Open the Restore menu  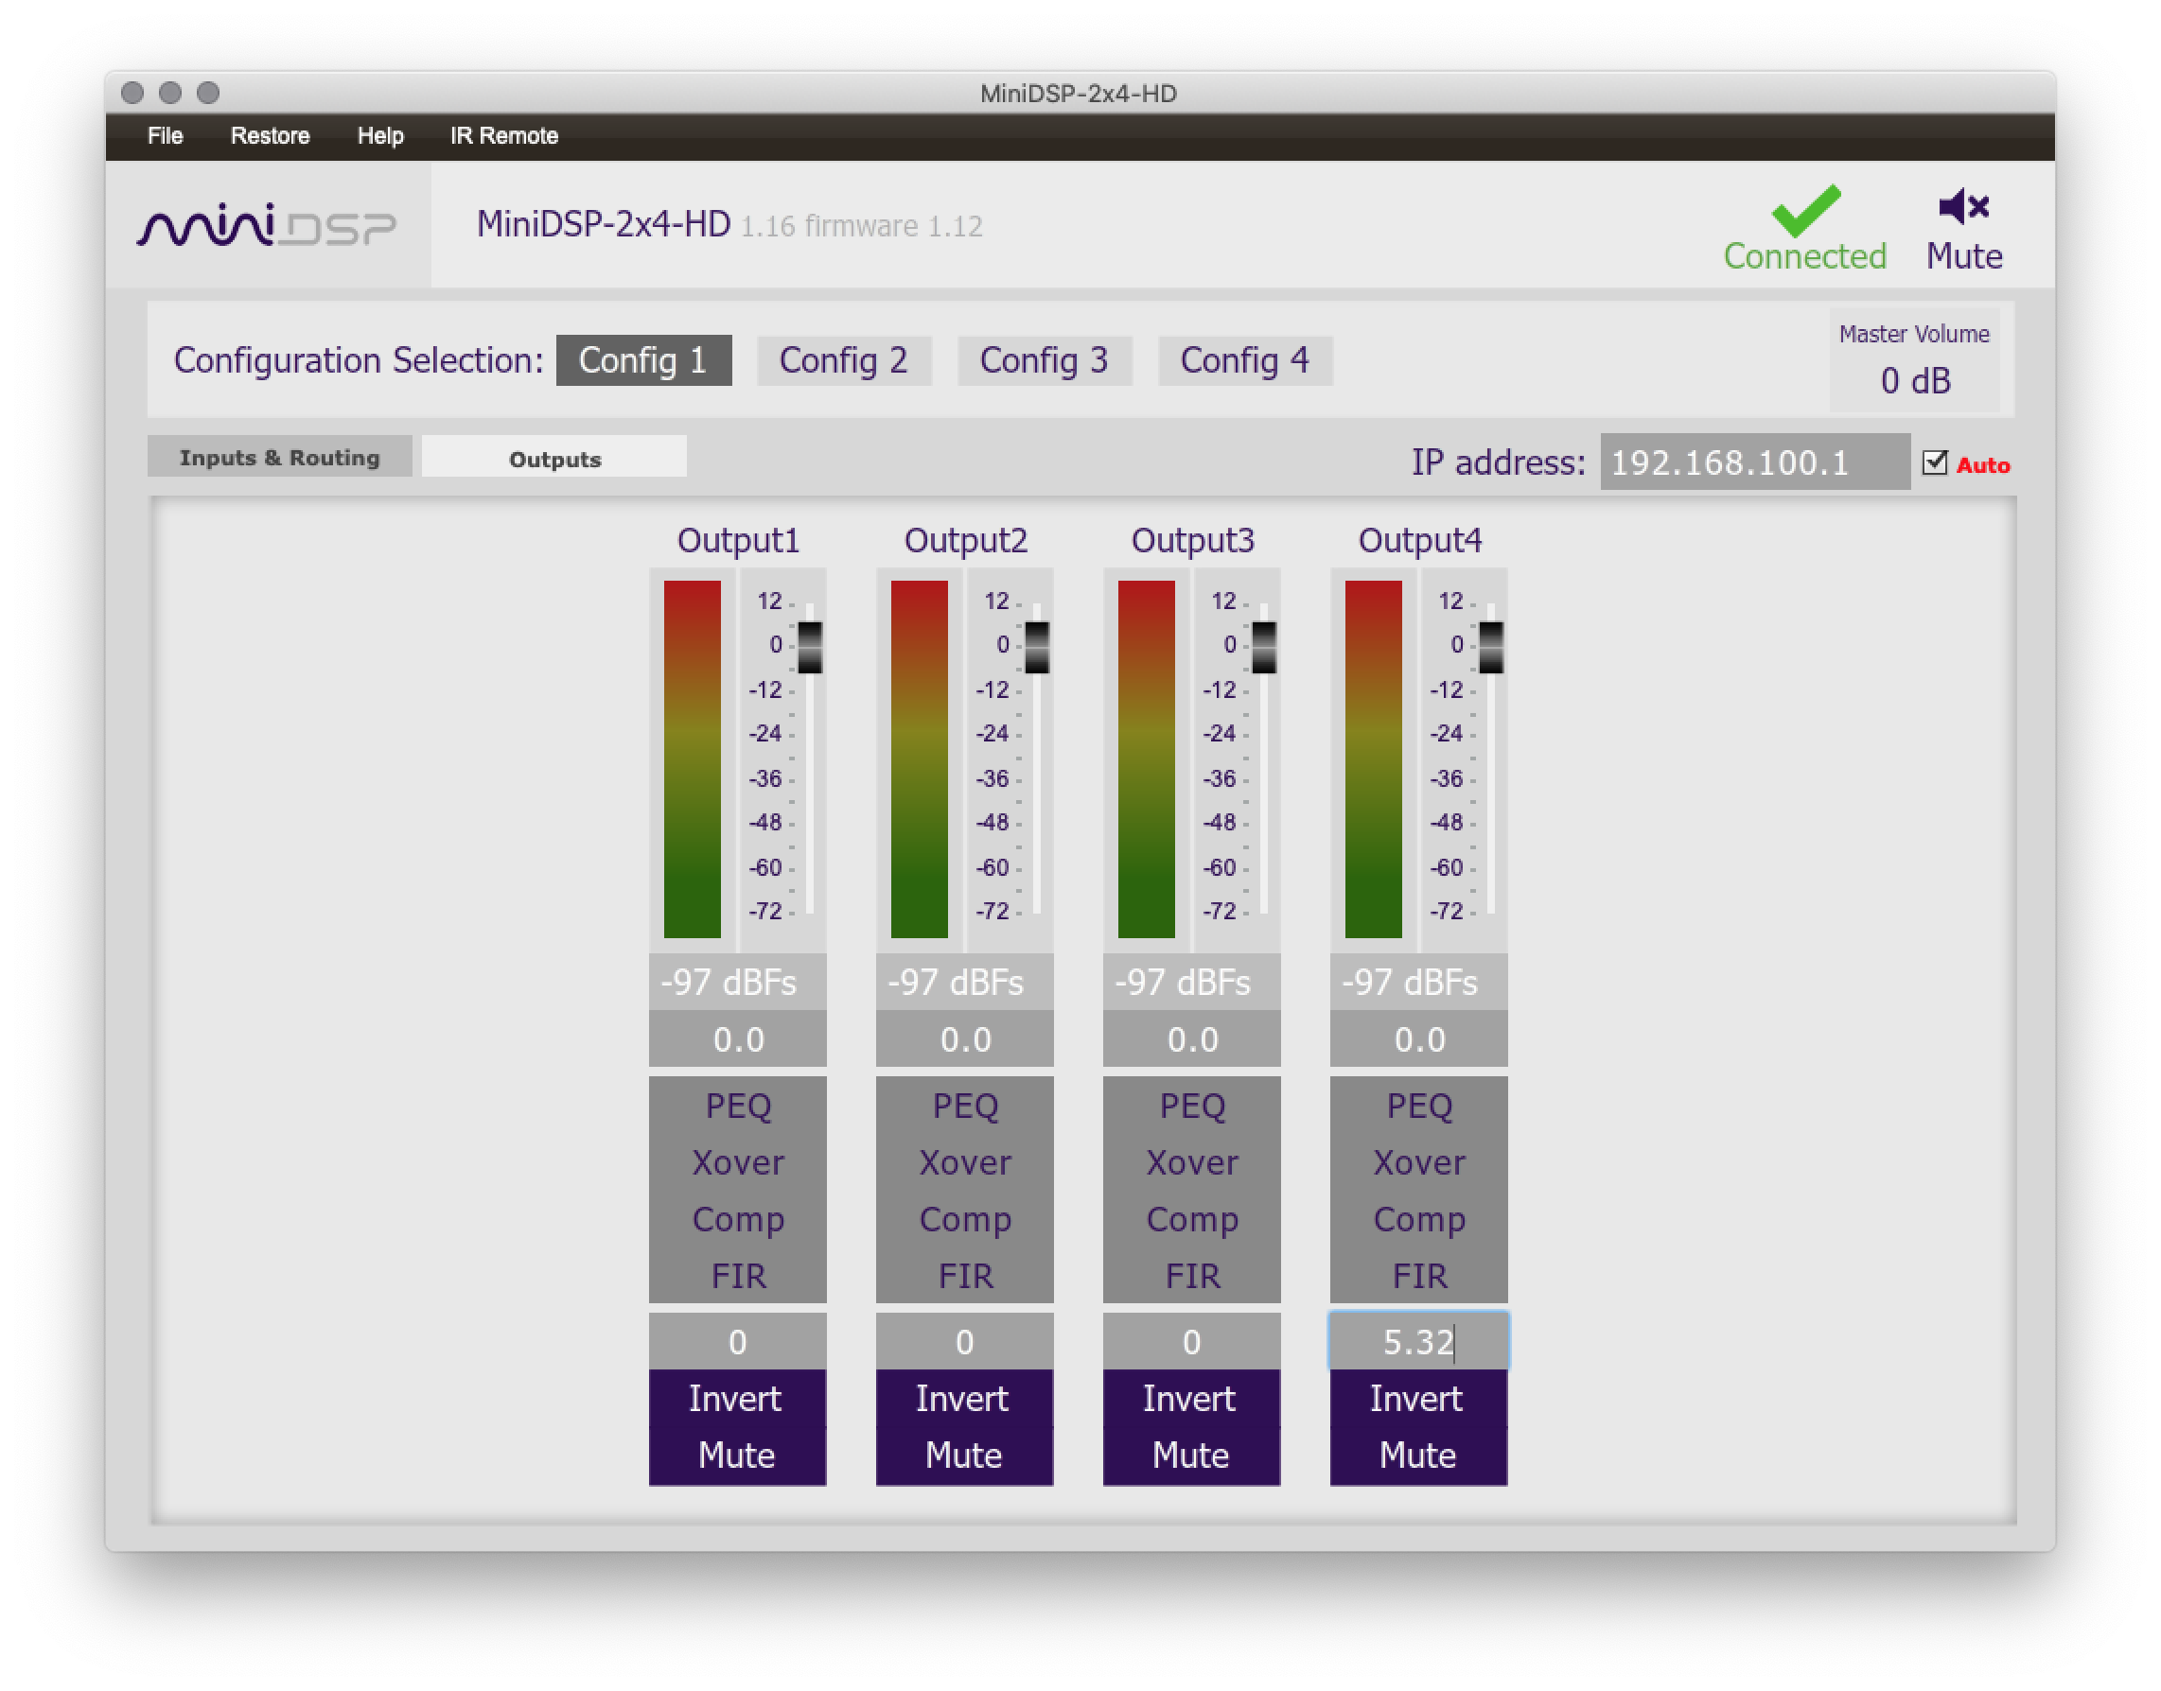click(270, 135)
